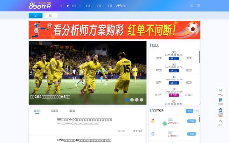
Task: Click the match list scrollbar thumb
Action: tap(199, 57)
